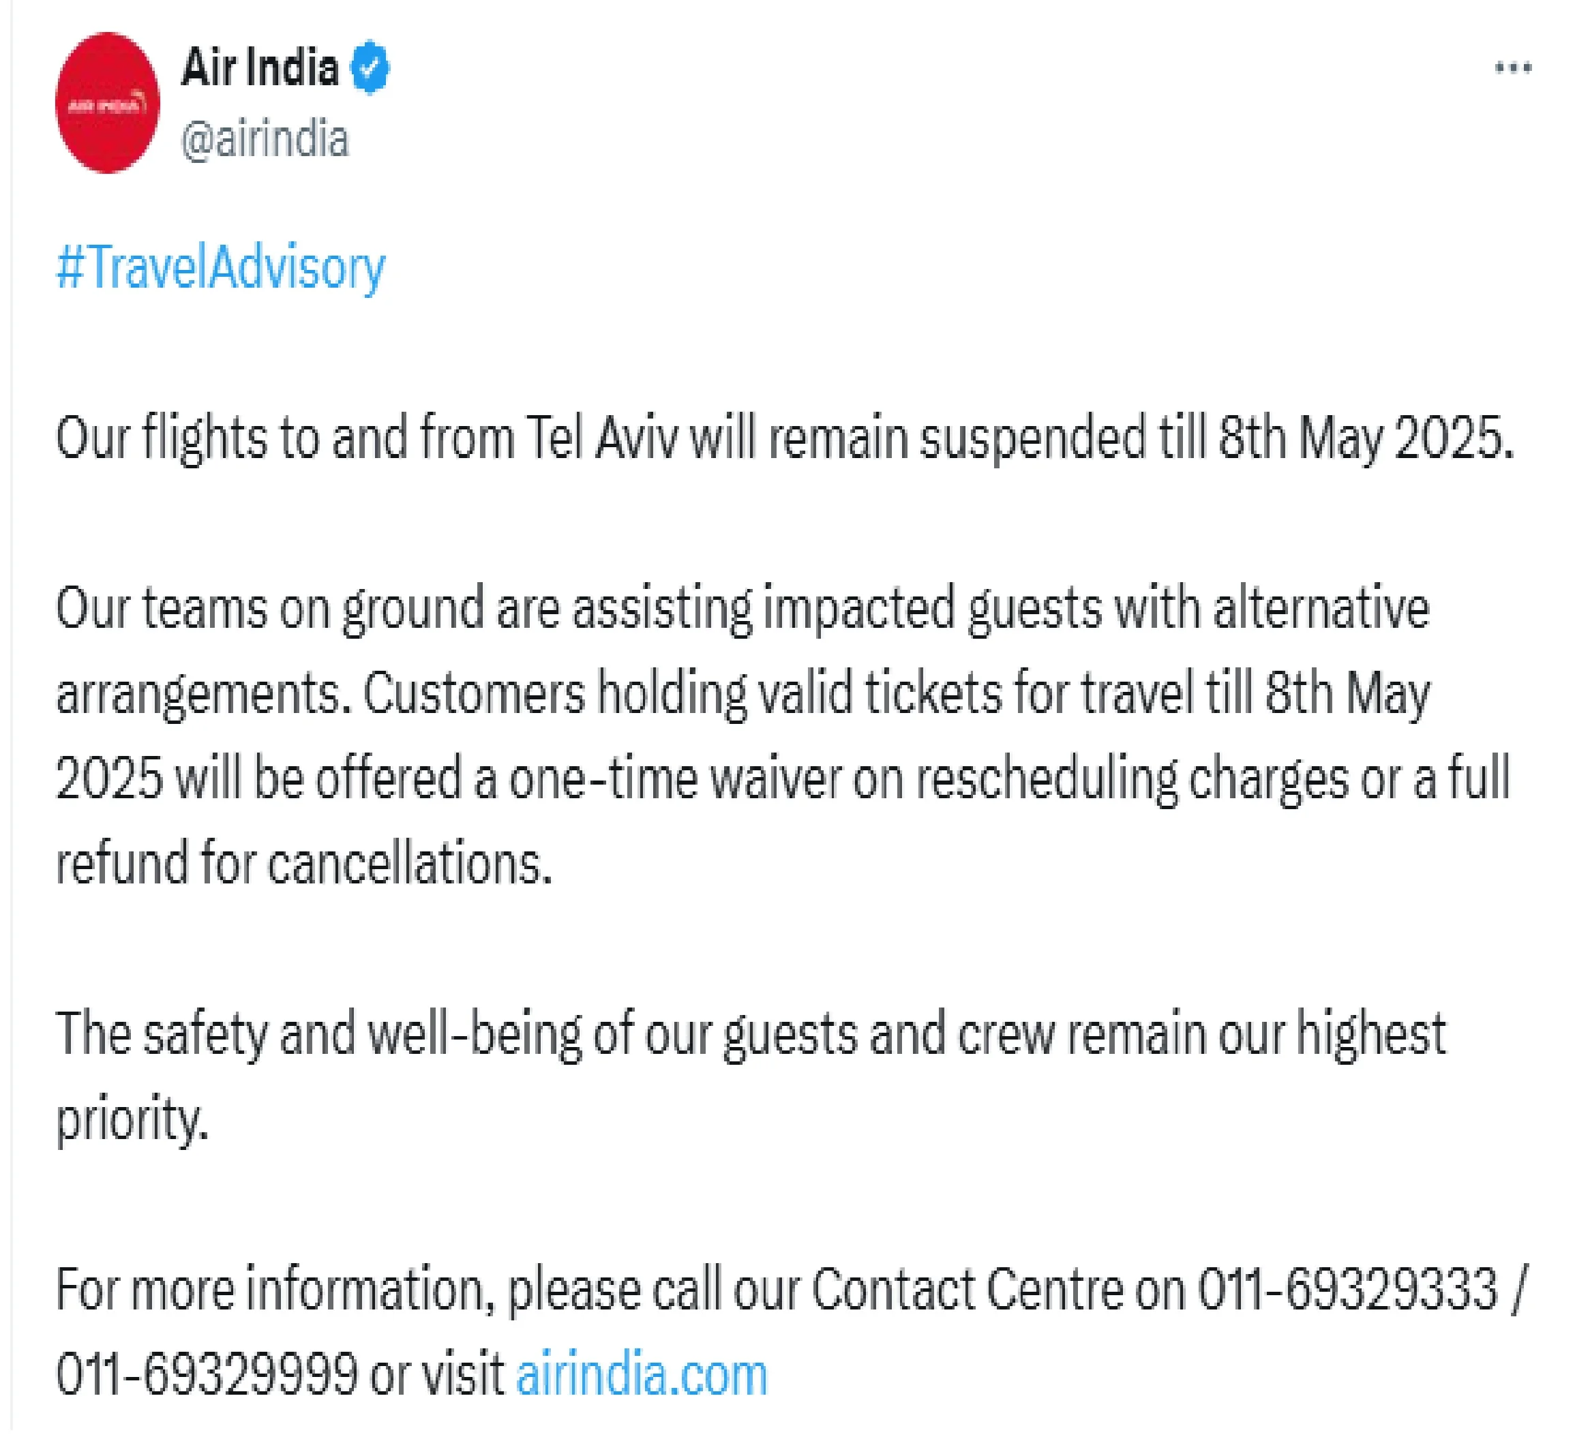Click "Our teams on ground" text
Image resolution: width=1575 pixels, height=1439 pixels.
(x=269, y=609)
